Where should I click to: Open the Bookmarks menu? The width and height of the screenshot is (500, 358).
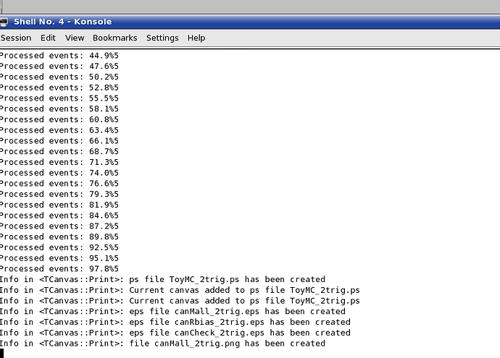[x=114, y=38]
